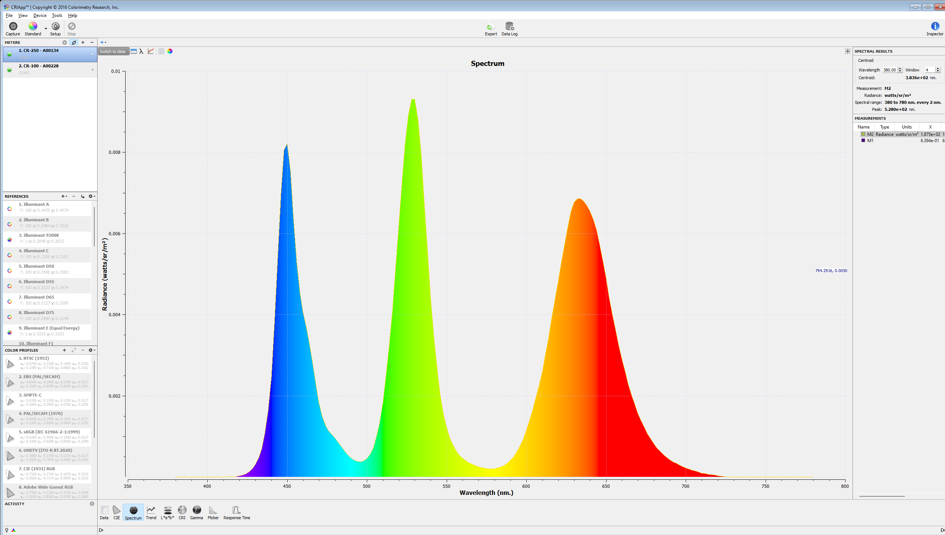
Task: Expand the blue plus add-view dropdown
Action: click(x=103, y=42)
